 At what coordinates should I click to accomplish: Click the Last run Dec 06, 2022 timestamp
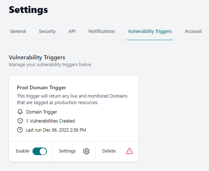[56, 130]
